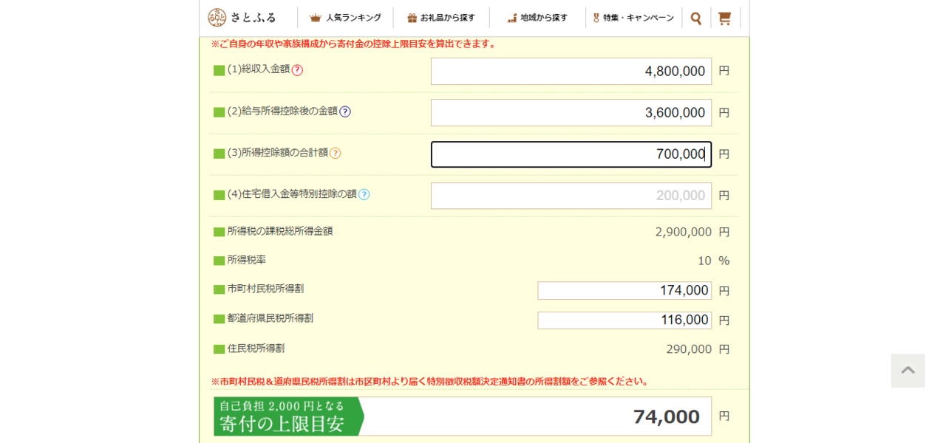Open 特集・キャンペーン menu

coord(633,18)
